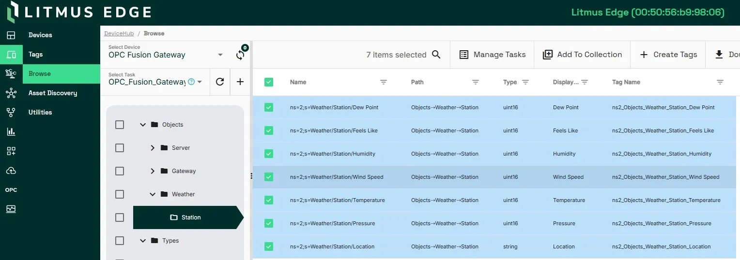The width and height of the screenshot is (740, 260).
Task: Check the Objects folder checkbox
Action: pos(120,125)
